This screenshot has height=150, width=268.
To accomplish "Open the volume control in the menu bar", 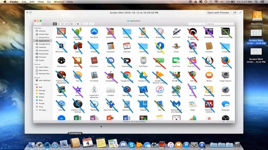I will (222, 2).
